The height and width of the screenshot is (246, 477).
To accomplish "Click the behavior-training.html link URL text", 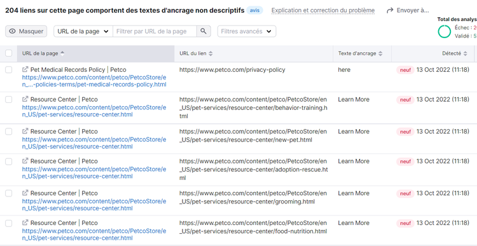I will [x=253, y=108].
